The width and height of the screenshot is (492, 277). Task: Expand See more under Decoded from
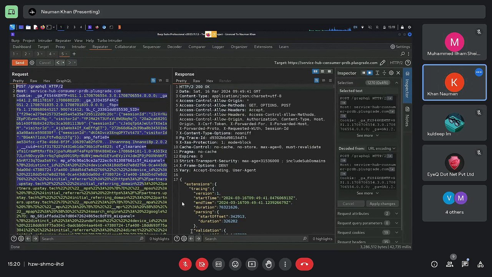click(x=367, y=193)
